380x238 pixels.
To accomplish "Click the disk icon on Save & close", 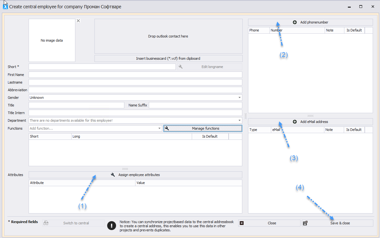I will 305,223.
